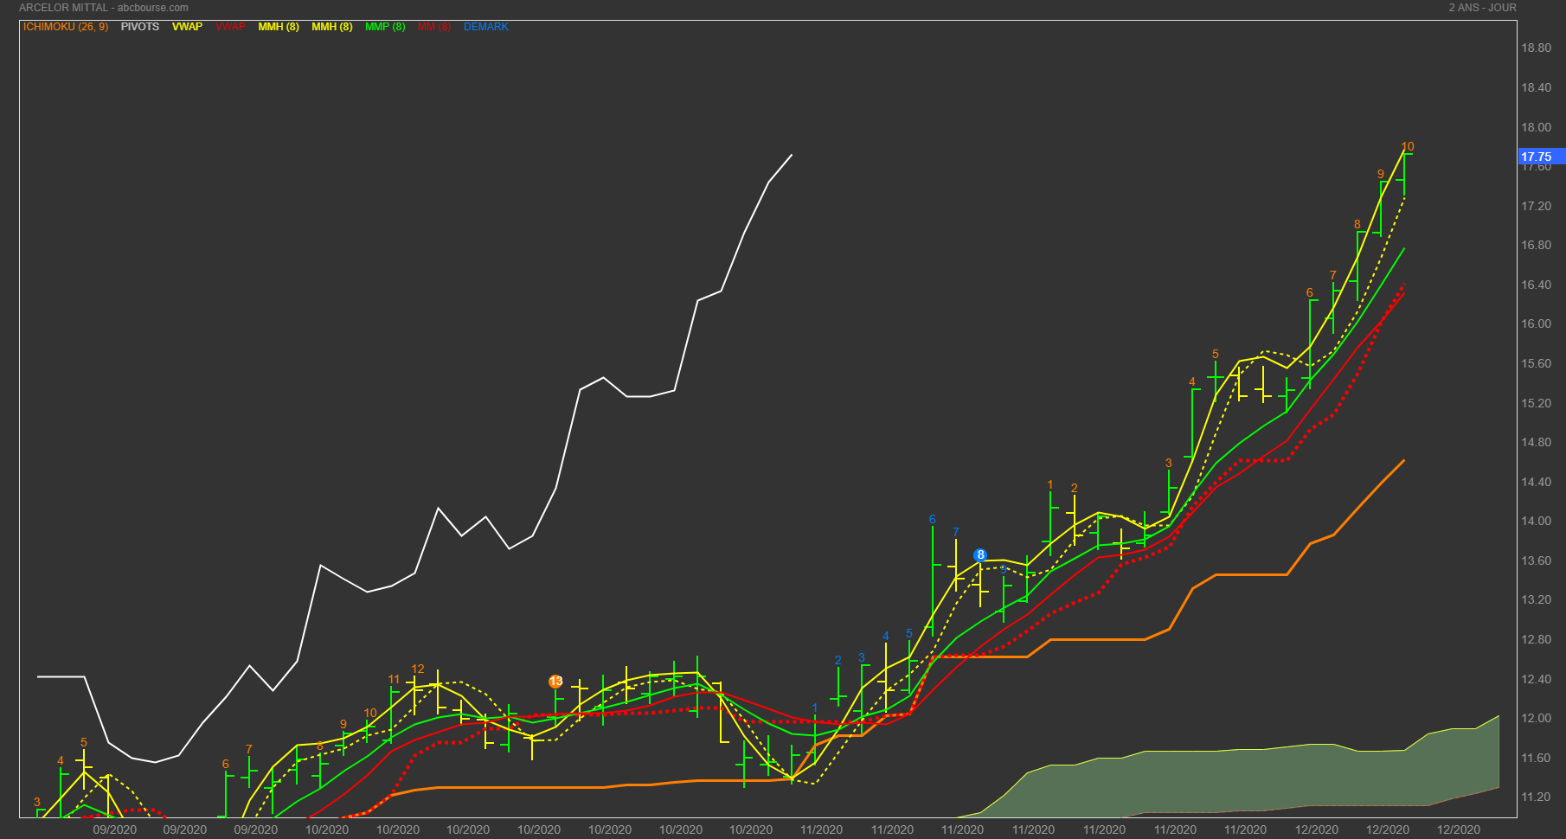Screen dimensions: 1566x839
Task: Click the orange 11 DeMark count
Action: click(x=395, y=680)
